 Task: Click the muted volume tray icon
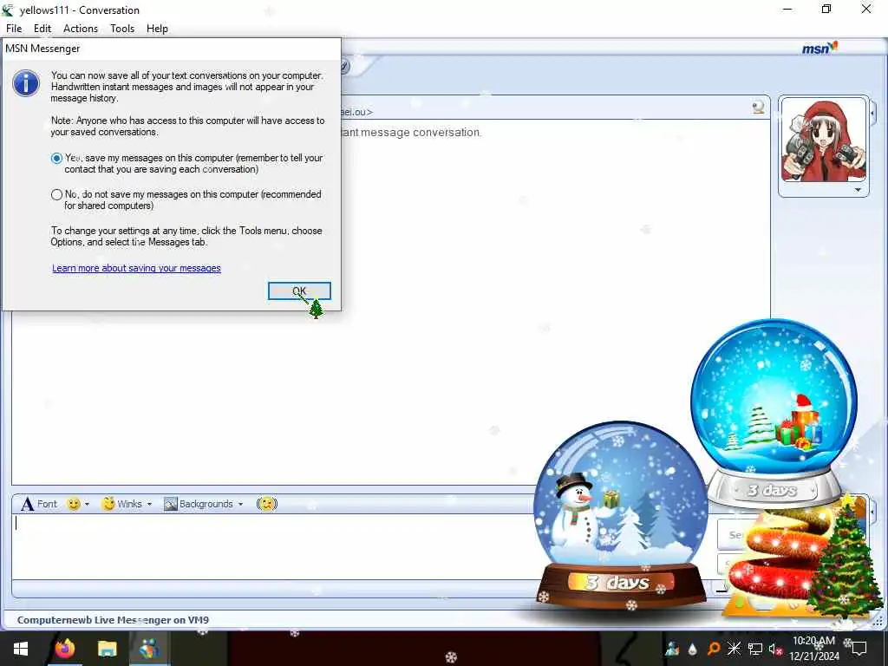(775, 649)
